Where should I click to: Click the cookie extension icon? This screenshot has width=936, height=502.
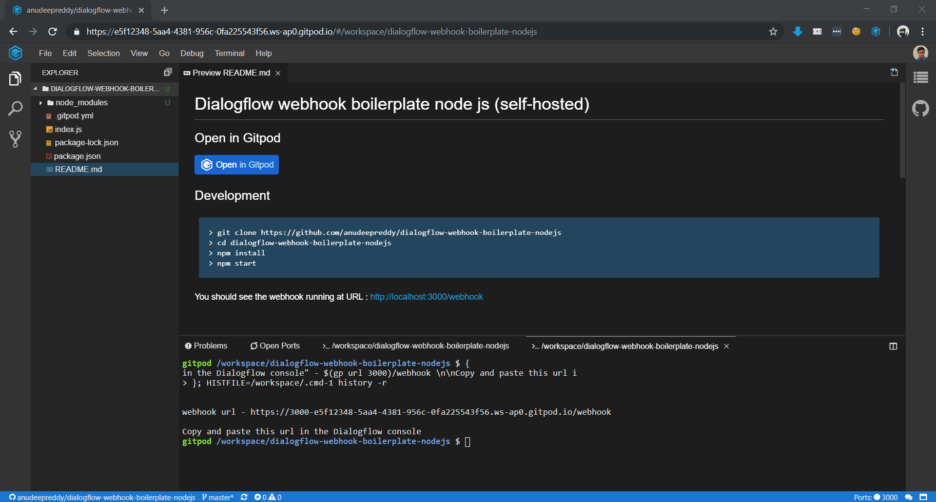pos(856,32)
